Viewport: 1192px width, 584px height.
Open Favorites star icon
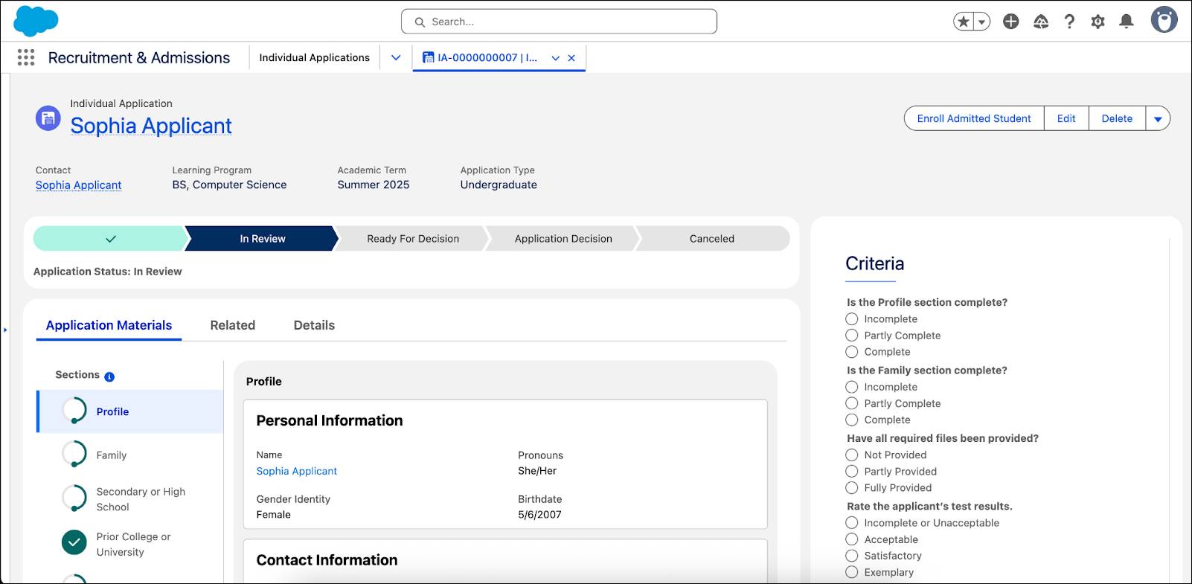(964, 22)
